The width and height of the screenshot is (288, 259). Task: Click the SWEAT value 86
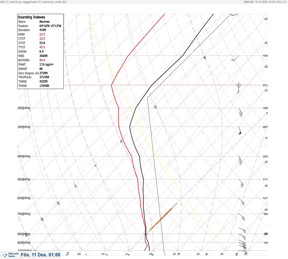41,69
